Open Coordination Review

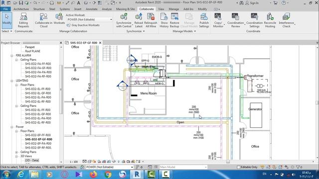click(235, 20)
